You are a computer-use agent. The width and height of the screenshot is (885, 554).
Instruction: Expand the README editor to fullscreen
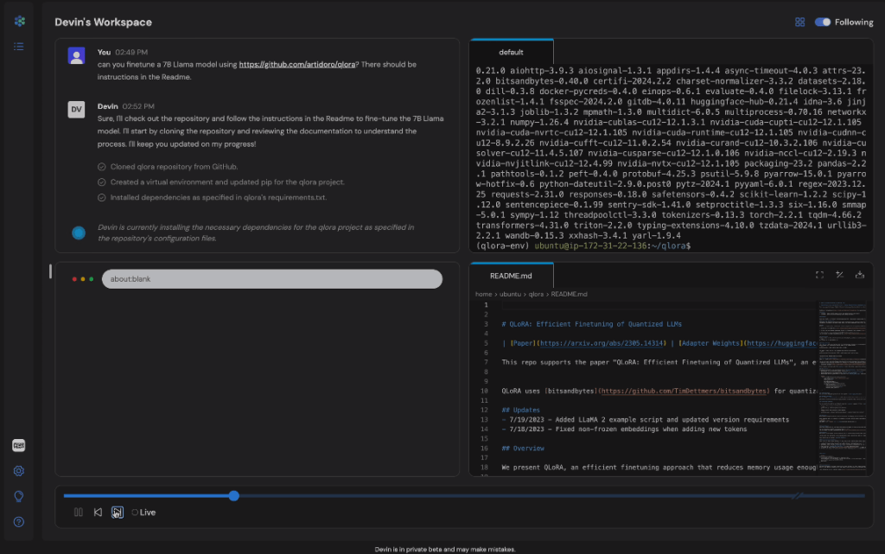click(x=819, y=275)
